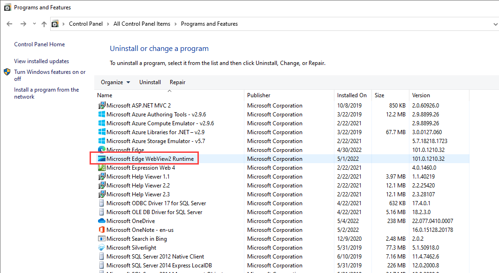Open the Organize dropdown menu
The height and width of the screenshot is (273, 499).
[x=115, y=82]
